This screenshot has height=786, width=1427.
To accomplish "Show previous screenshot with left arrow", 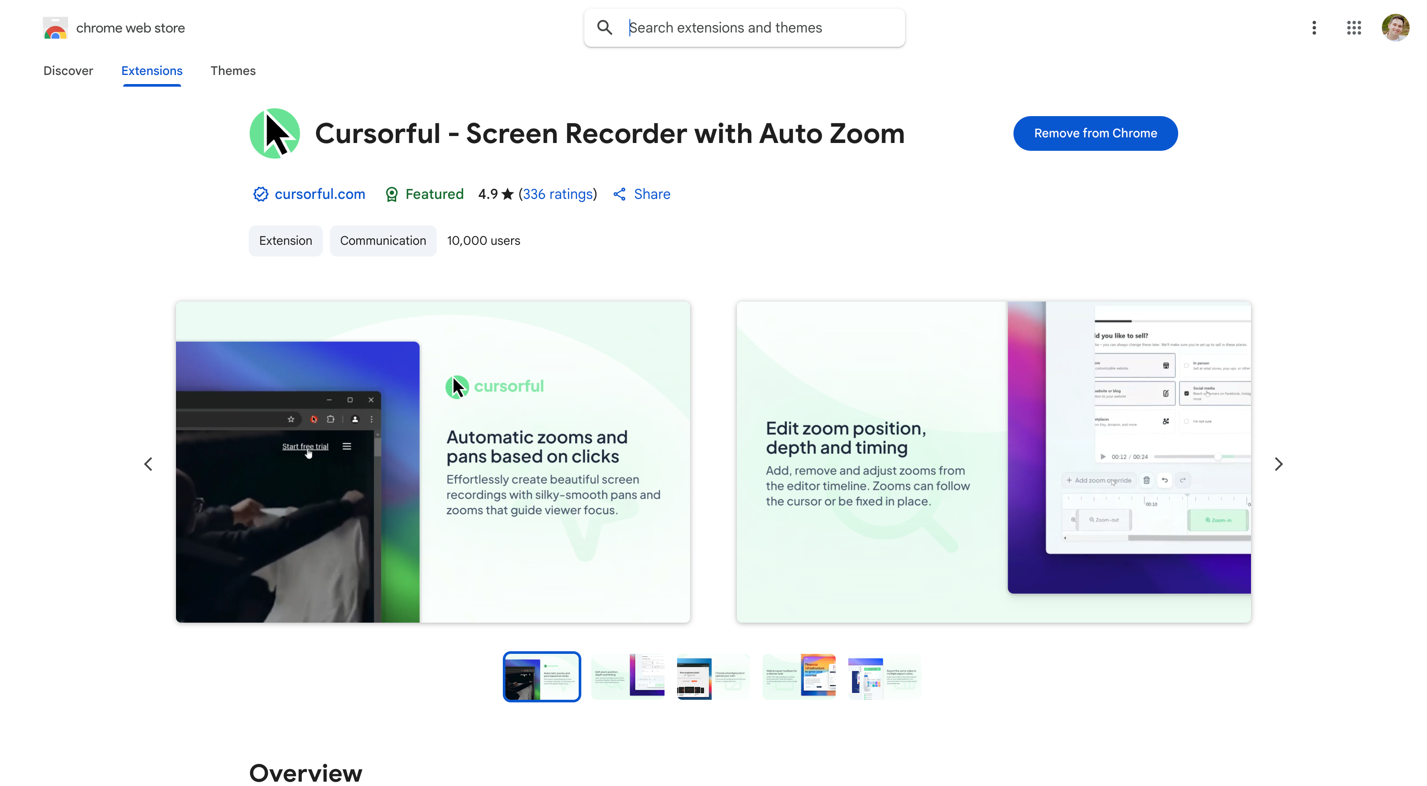I will [x=148, y=464].
